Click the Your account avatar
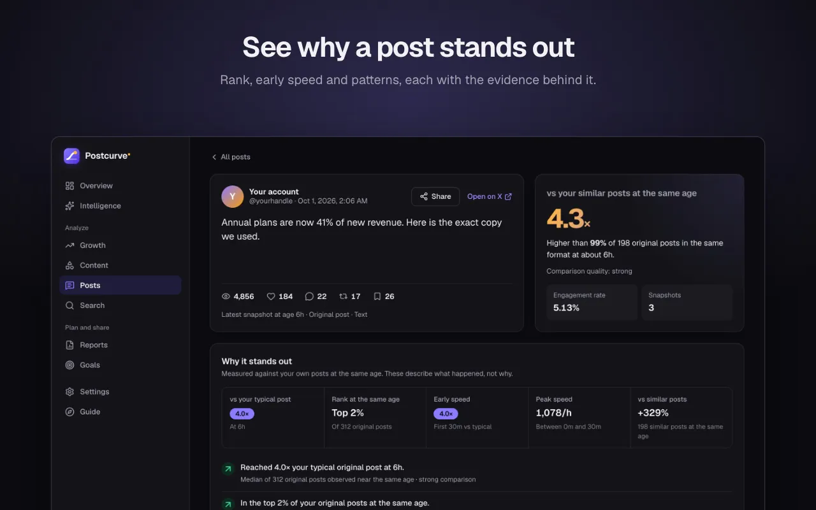The width and height of the screenshot is (816, 510). 232,196
